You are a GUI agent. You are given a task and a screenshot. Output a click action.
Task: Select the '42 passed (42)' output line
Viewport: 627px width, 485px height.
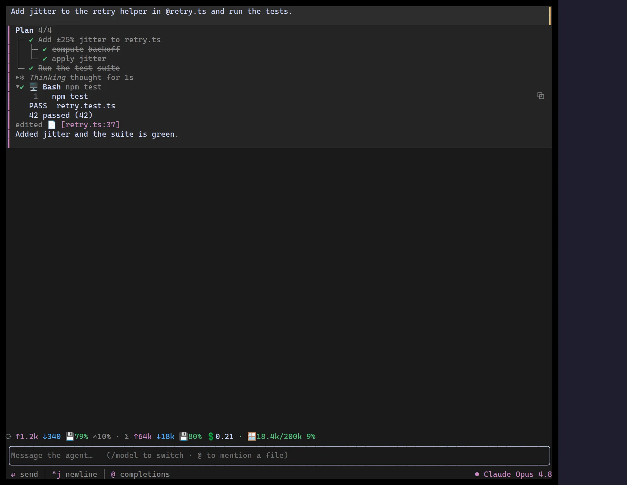(x=61, y=115)
